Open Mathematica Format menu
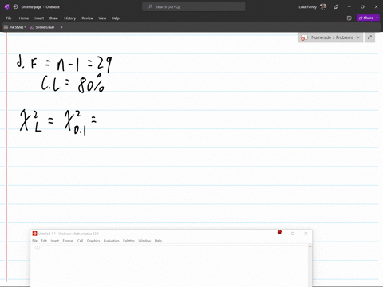The height and width of the screenshot is (287, 383). coord(68,241)
